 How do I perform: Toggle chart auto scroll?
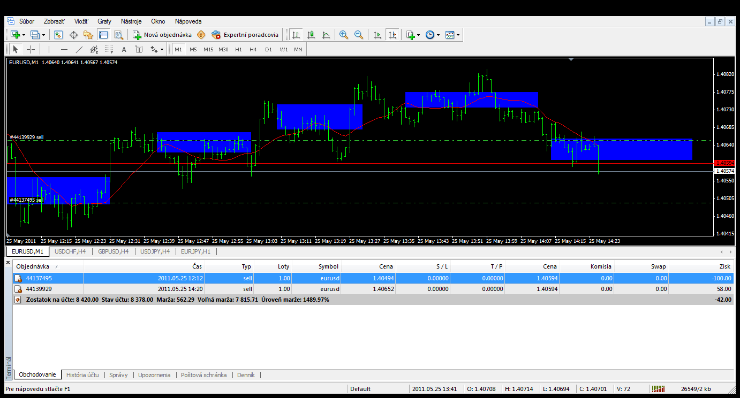(x=377, y=35)
